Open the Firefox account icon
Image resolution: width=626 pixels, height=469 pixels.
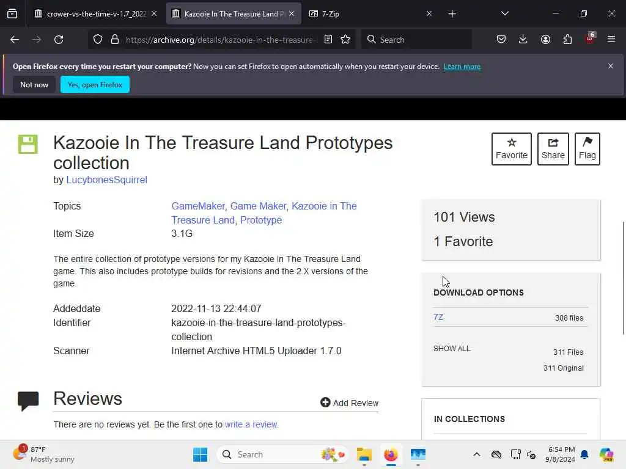pos(545,40)
